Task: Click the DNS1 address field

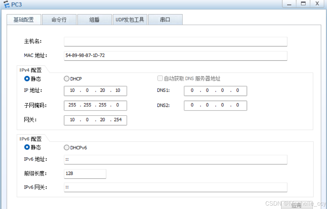Action: [216, 91]
